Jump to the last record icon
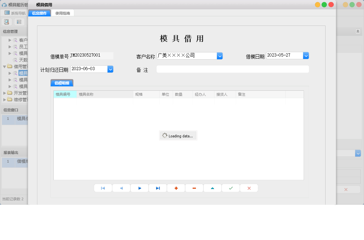This screenshot has height=240, width=364. [158, 188]
